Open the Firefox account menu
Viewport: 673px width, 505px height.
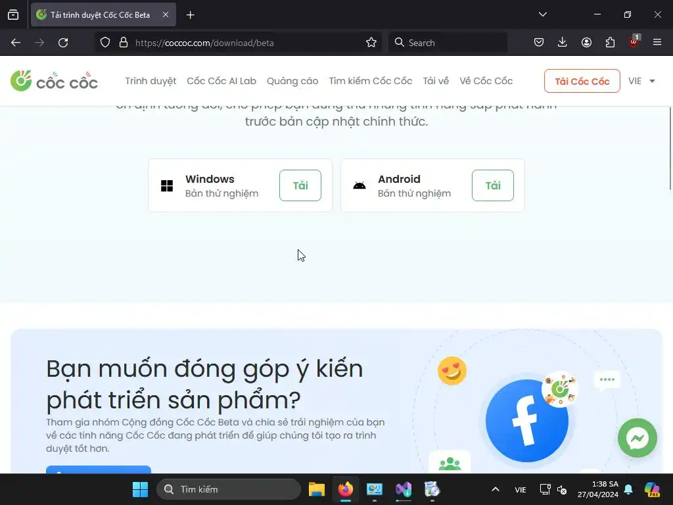tap(586, 43)
